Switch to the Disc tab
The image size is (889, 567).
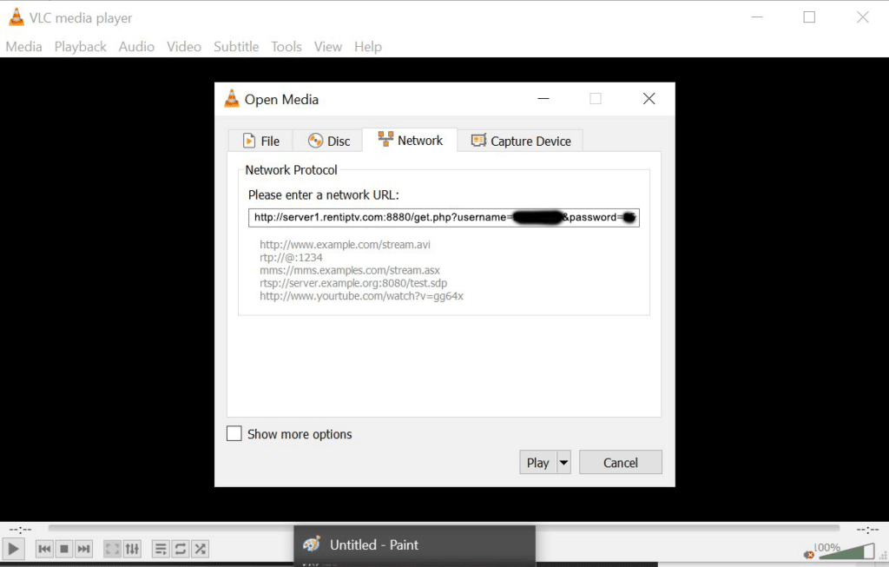329,141
